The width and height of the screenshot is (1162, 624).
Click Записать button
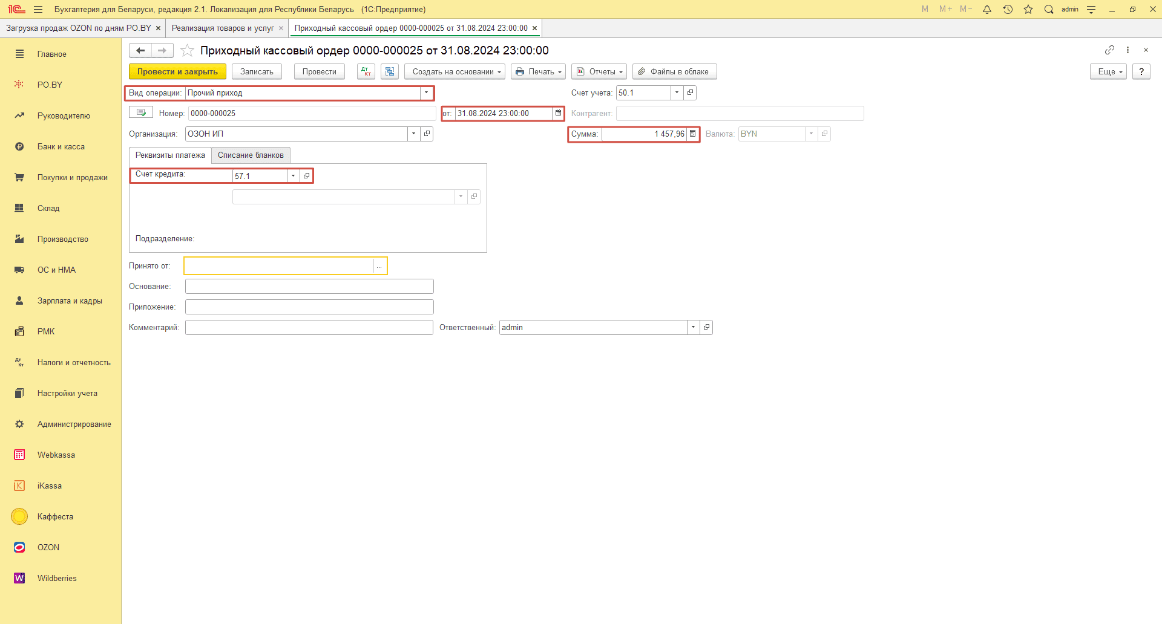tap(257, 71)
